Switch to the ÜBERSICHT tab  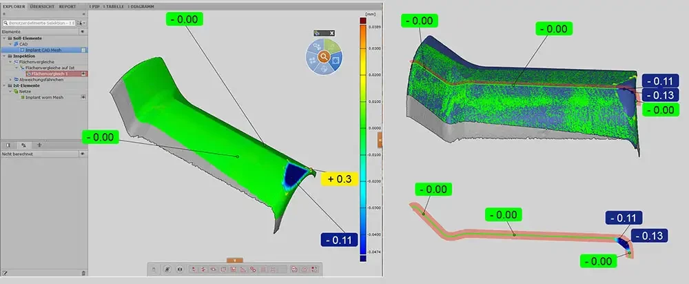click(x=43, y=6)
